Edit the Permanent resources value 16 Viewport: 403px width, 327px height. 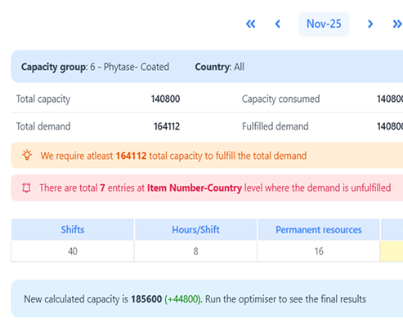(319, 251)
